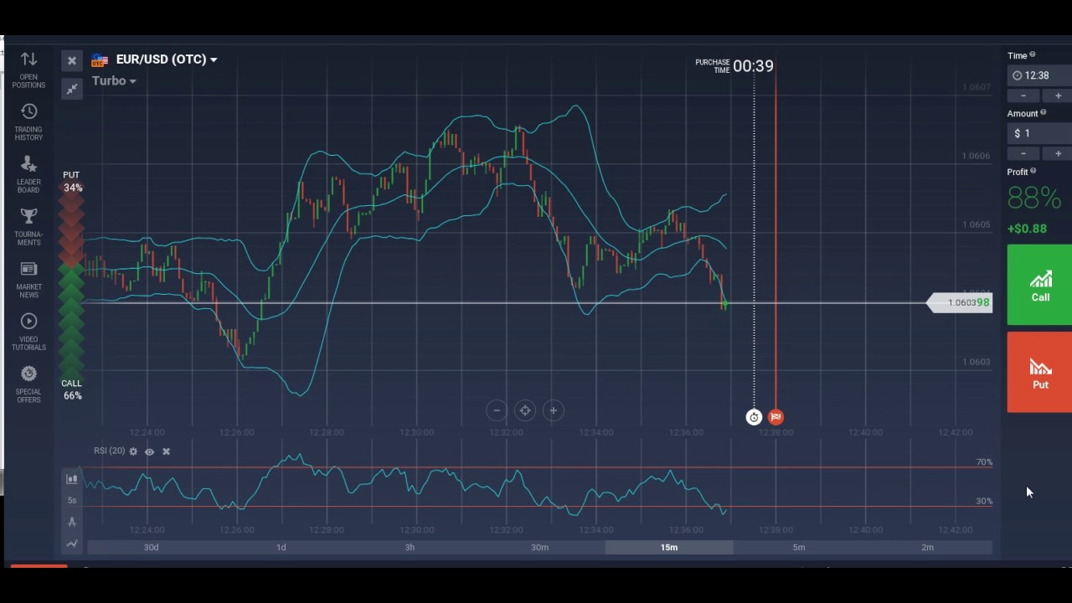This screenshot has width=1072, height=603.
Task: Close the EUR/USD chart with the X
Action: click(x=72, y=60)
